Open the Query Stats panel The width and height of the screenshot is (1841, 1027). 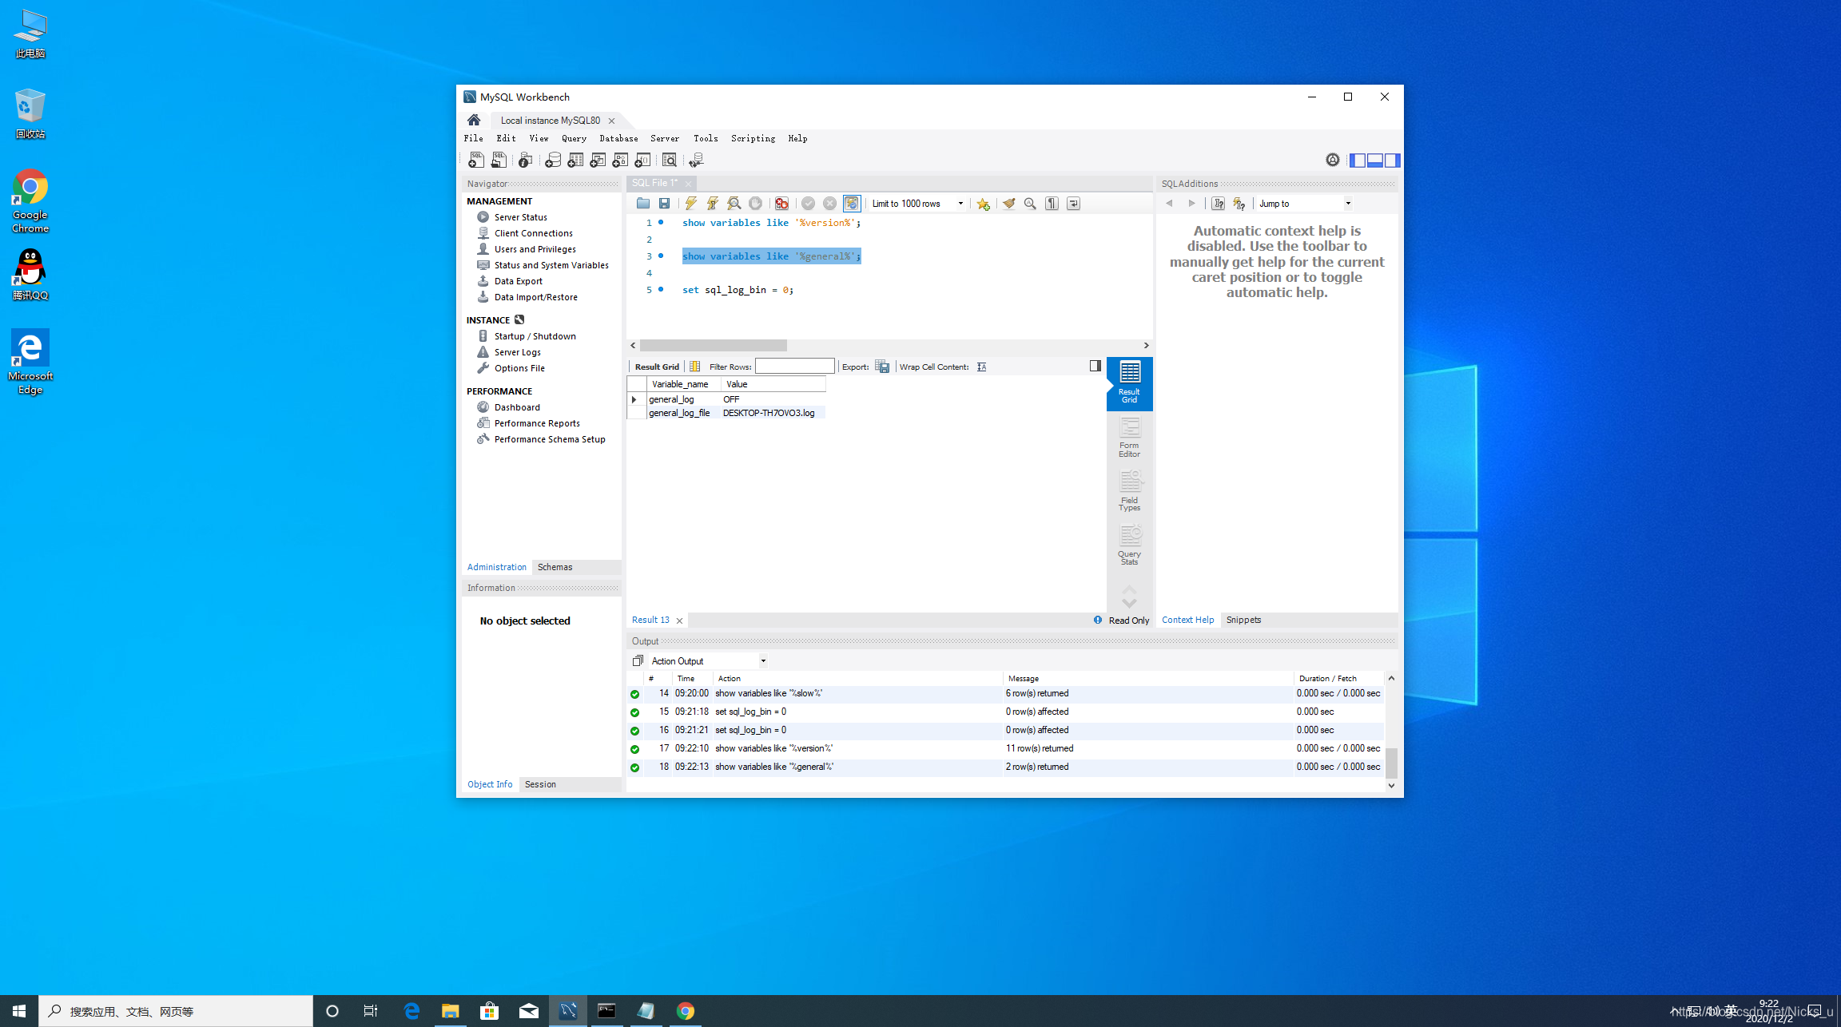pyautogui.click(x=1129, y=545)
